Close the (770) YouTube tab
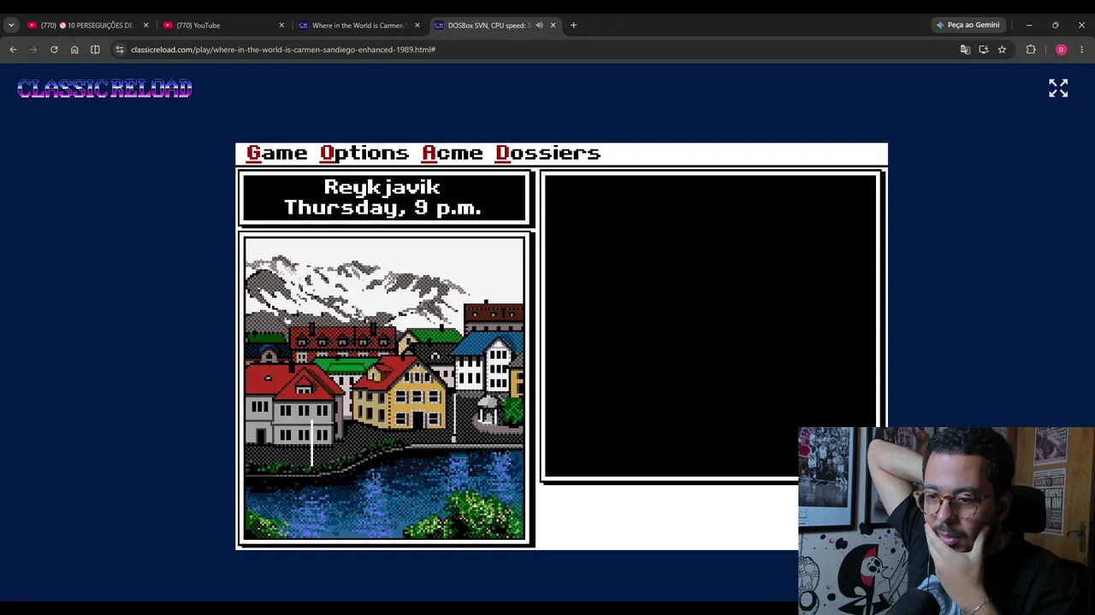The image size is (1095, 615). (x=281, y=26)
